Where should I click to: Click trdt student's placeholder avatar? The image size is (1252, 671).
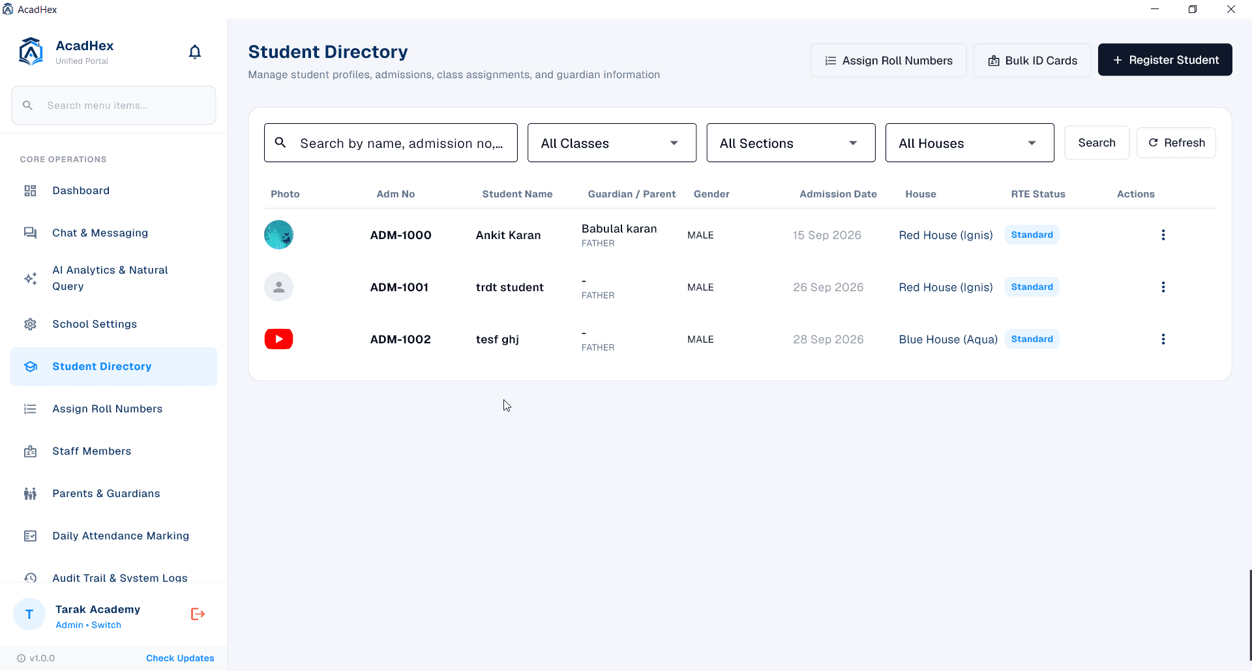(x=278, y=287)
